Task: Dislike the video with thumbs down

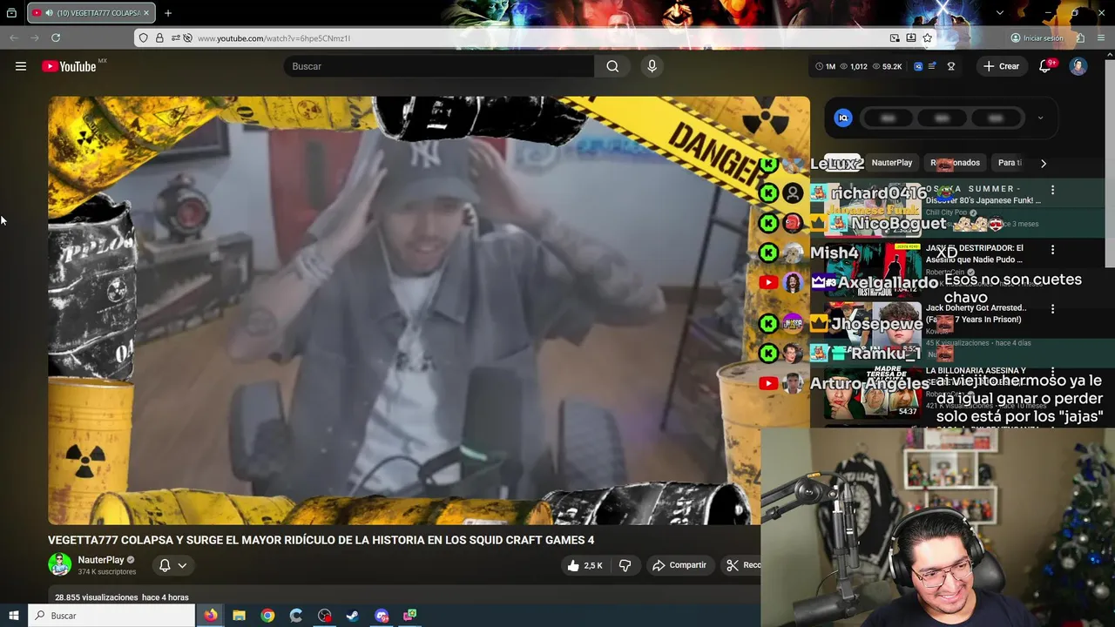Action: coord(625,565)
